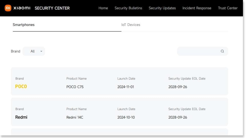Visit the Trust Center
The width and height of the screenshot is (246, 138).
(228, 8)
